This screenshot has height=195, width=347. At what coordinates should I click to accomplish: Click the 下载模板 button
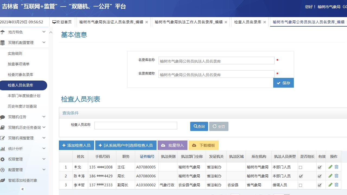click(x=203, y=145)
